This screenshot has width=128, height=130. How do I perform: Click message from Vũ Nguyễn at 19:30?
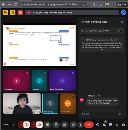tap(102, 102)
